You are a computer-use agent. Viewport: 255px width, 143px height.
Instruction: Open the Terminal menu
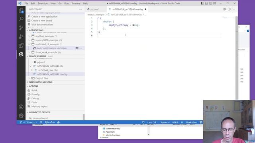(76, 4)
